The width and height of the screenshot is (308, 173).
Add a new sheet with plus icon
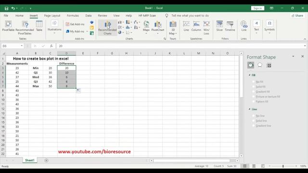46,161
